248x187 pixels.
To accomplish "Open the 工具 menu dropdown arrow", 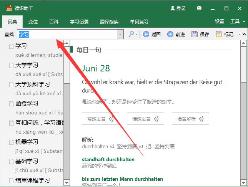I will 244,22.
